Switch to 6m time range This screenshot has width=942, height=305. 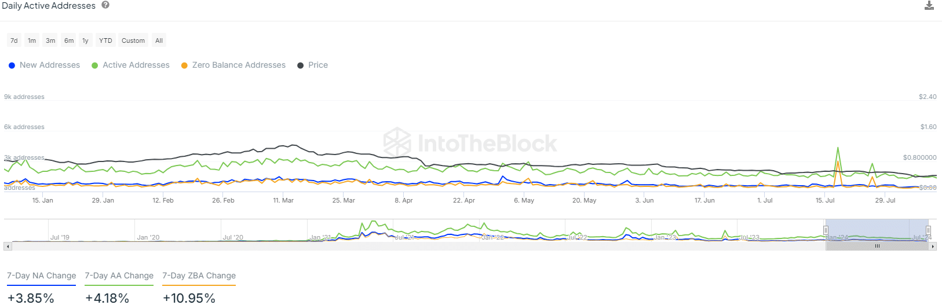(x=69, y=41)
